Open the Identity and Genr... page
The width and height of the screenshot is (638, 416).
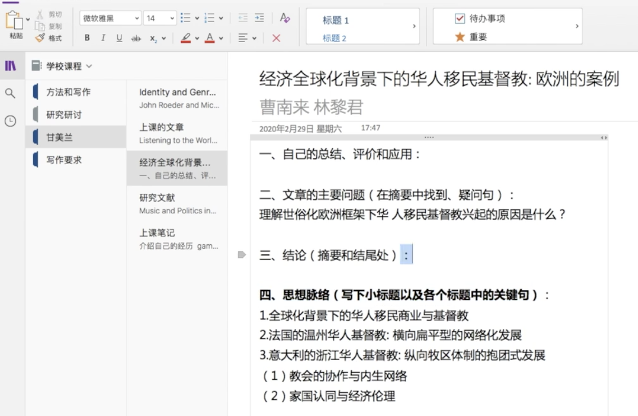coord(177,98)
